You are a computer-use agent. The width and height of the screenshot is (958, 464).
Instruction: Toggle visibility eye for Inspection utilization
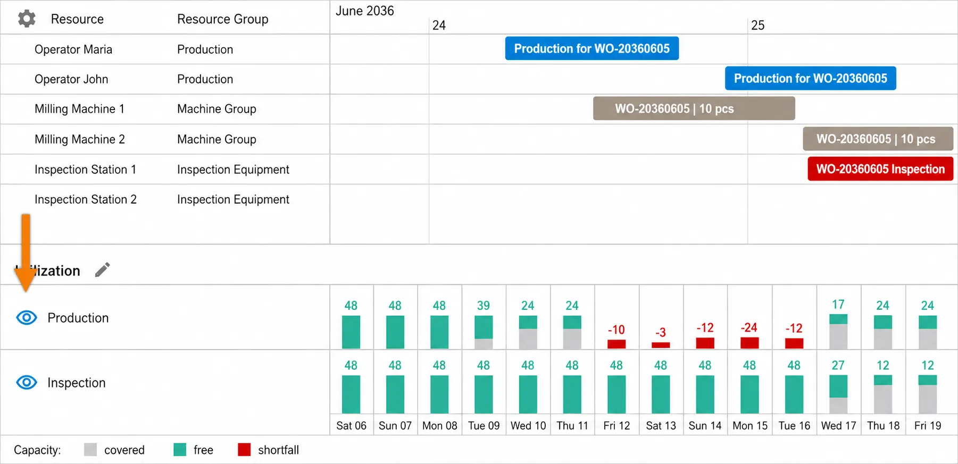pyautogui.click(x=27, y=382)
